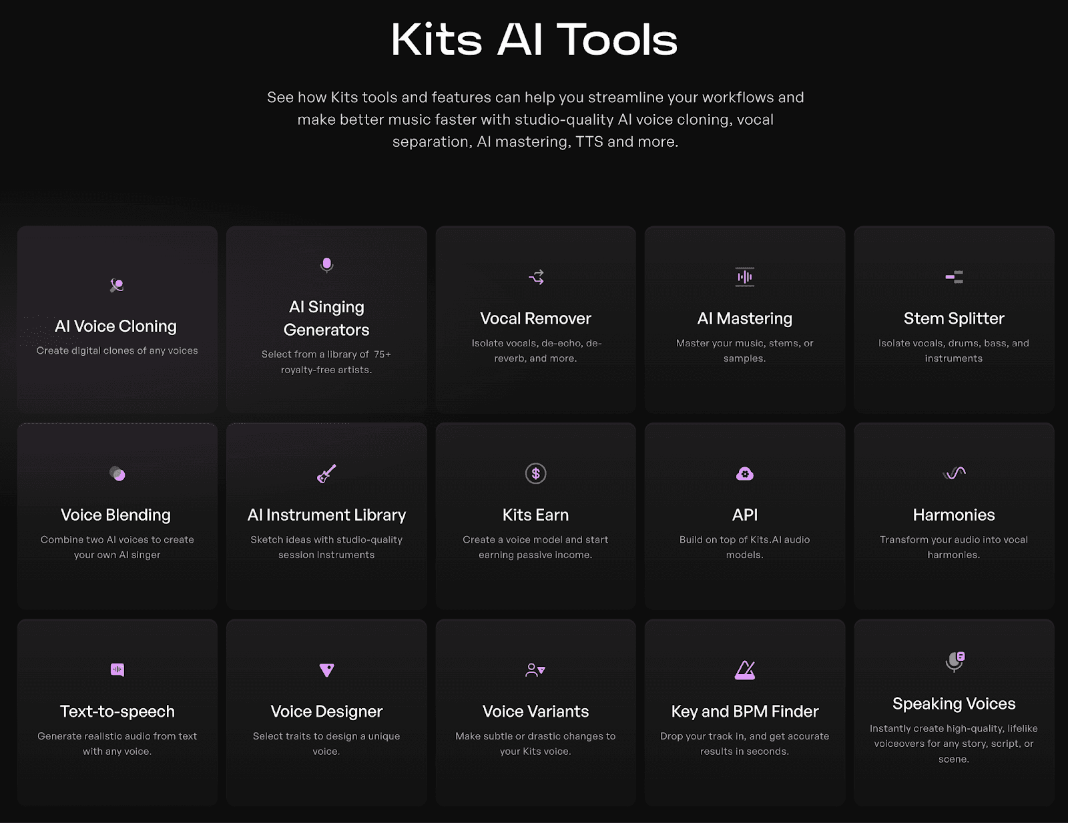Open the AI Instrument Library title
1068x823 pixels.
(x=326, y=515)
